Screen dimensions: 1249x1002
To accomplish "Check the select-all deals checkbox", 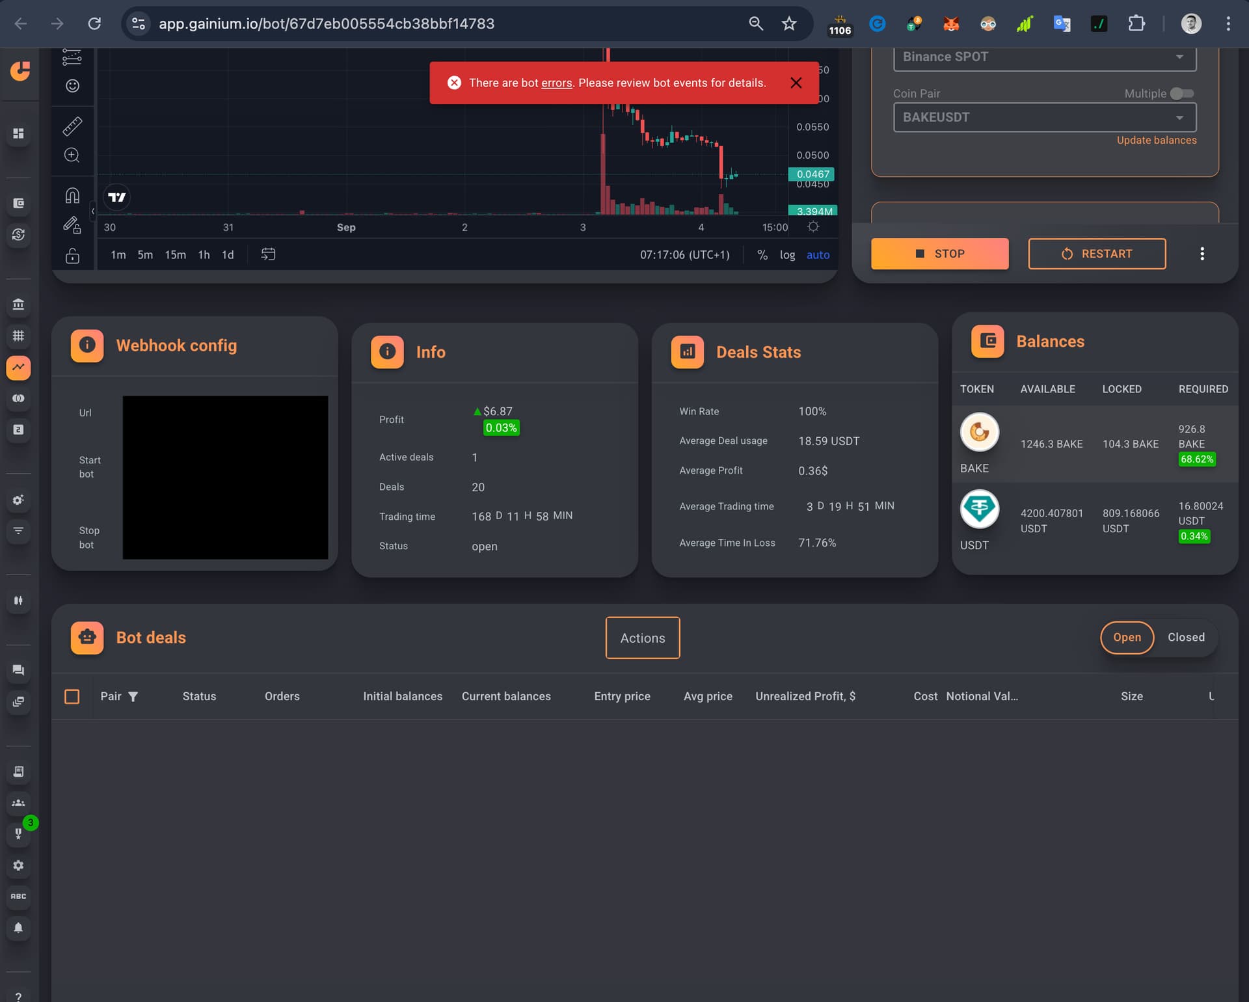I will coord(72,697).
